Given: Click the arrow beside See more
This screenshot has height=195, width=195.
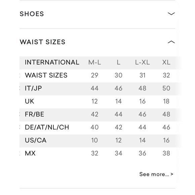Looking at the screenshot, I should [x=172, y=174].
